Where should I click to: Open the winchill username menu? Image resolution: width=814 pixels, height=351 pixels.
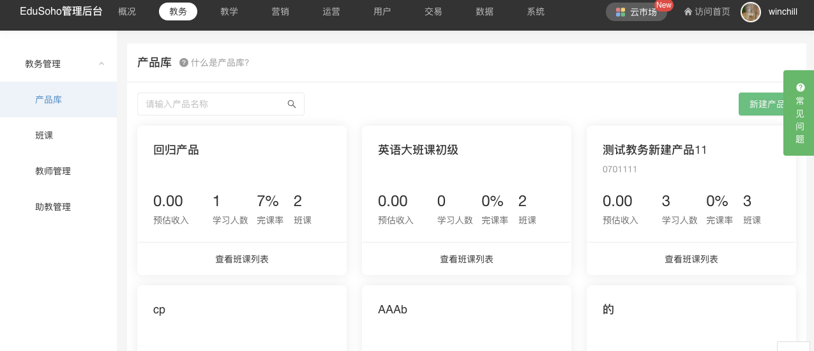[x=783, y=11]
